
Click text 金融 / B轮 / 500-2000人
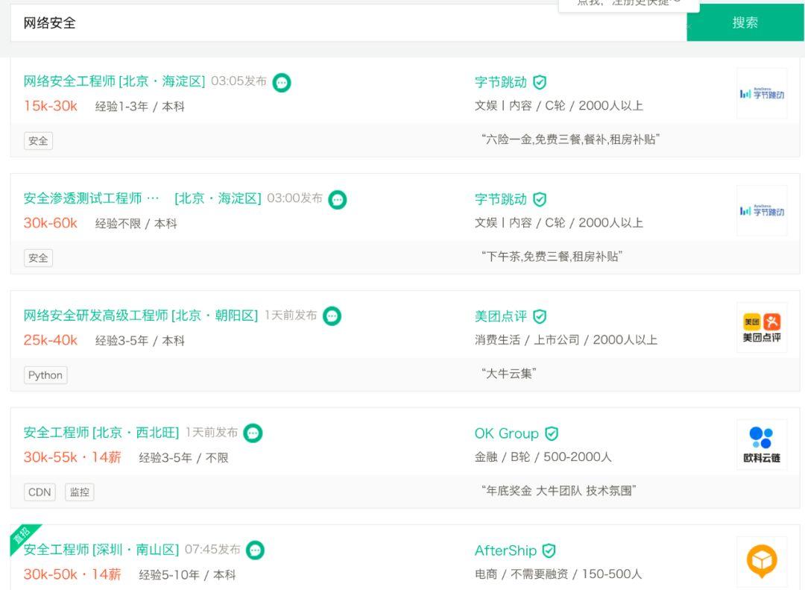click(x=543, y=457)
